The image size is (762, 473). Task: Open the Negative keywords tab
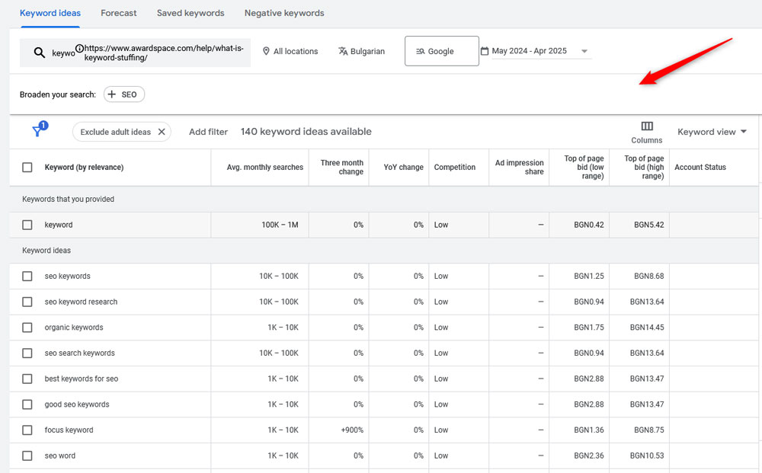[x=283, y=13]
